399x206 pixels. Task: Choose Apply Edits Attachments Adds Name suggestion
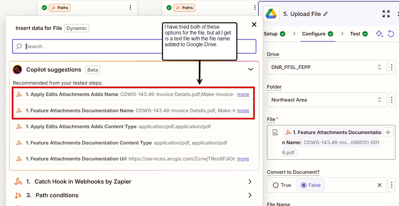pyautogui.click(x=133, y=94)
